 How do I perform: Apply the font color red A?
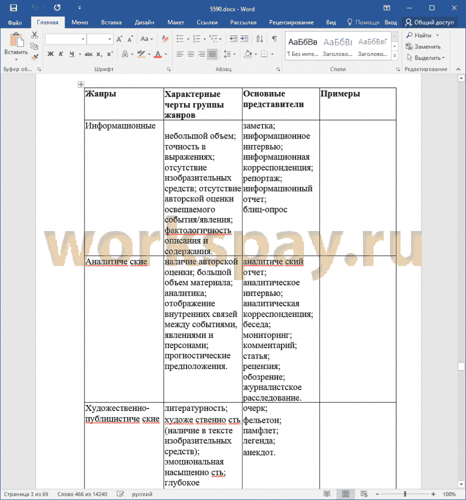click(157, 54)
